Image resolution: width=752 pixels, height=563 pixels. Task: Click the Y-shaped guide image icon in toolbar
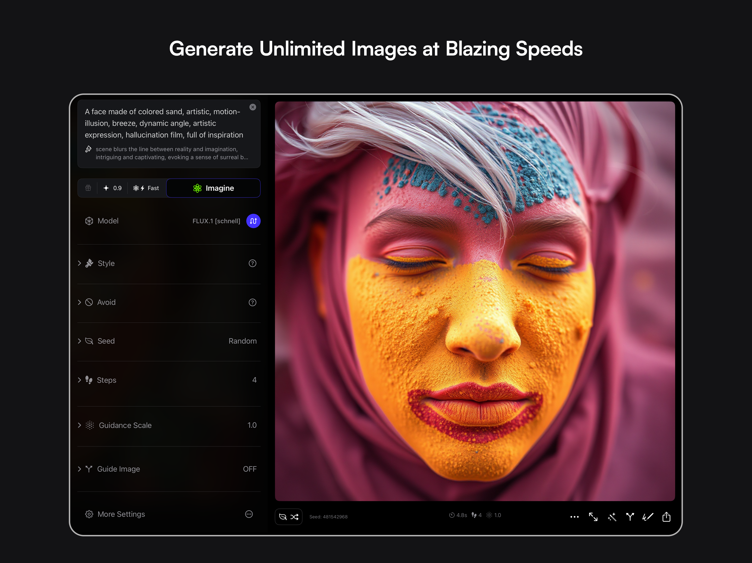(630, 517)
